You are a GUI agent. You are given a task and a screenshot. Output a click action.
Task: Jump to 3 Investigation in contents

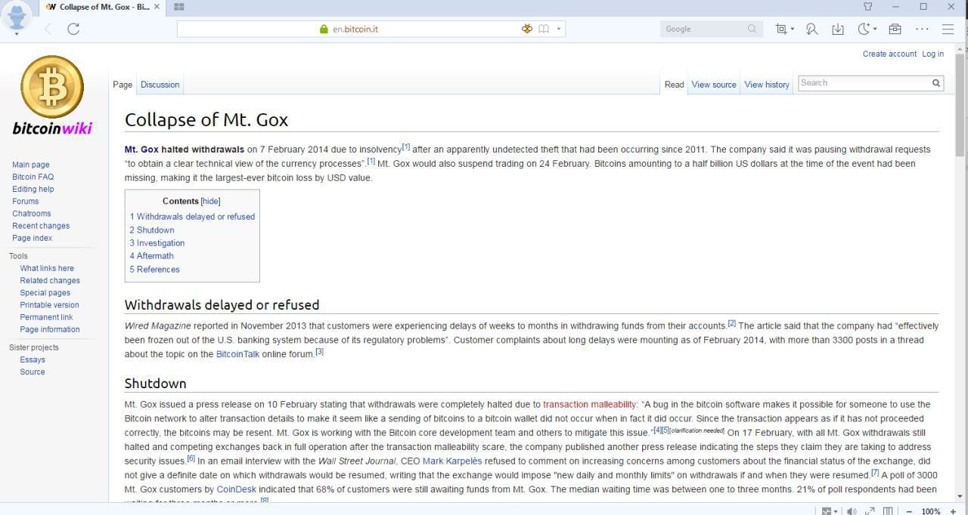[x=157, y=243]
